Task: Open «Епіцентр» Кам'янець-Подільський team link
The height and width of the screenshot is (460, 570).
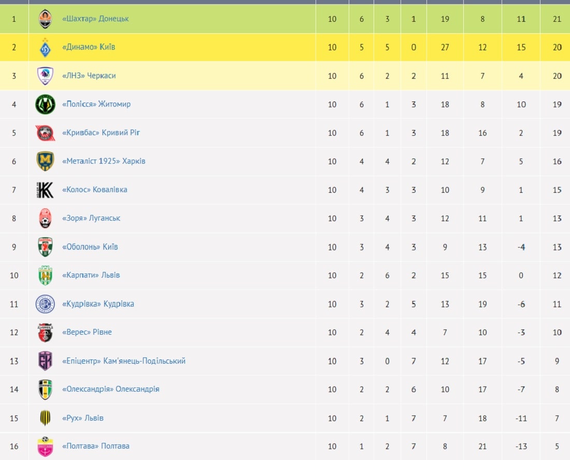Action: pyautogui.click(x=123, y=361)
